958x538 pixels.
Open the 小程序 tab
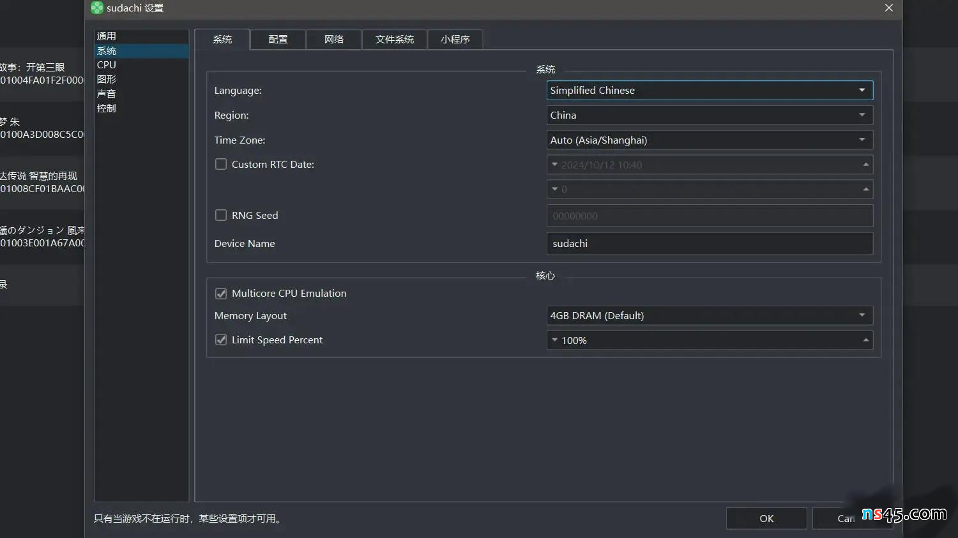(x=455, y=40)
